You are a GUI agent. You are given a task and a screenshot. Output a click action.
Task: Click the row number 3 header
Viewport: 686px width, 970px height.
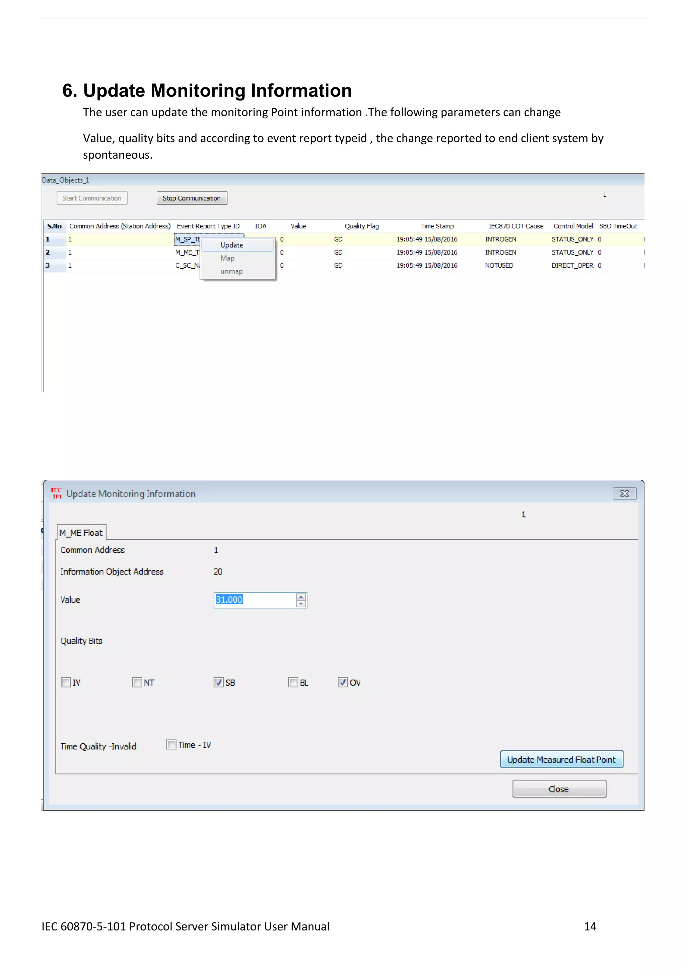(55, 265)
